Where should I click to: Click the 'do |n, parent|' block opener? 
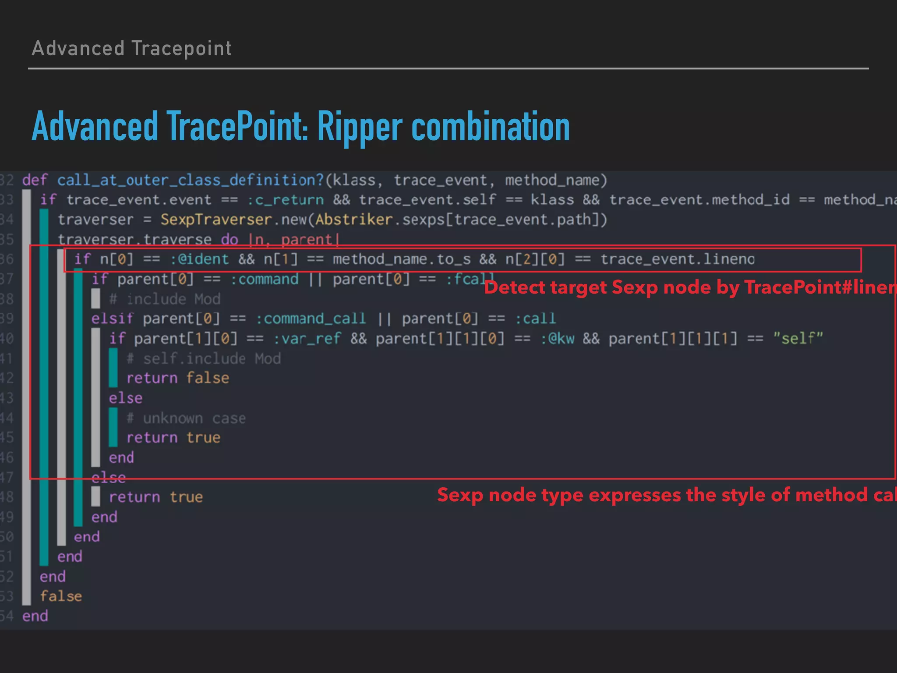(x=280, y=240)
